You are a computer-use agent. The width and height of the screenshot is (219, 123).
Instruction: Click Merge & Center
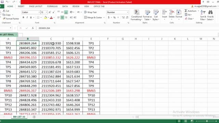tap(93, 17)
